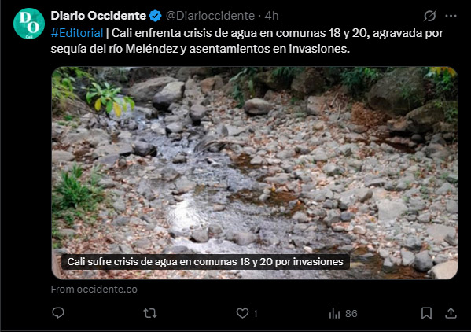Open the Diario Occidente profile avatar
471x332 pixels.
pos(29,24)
